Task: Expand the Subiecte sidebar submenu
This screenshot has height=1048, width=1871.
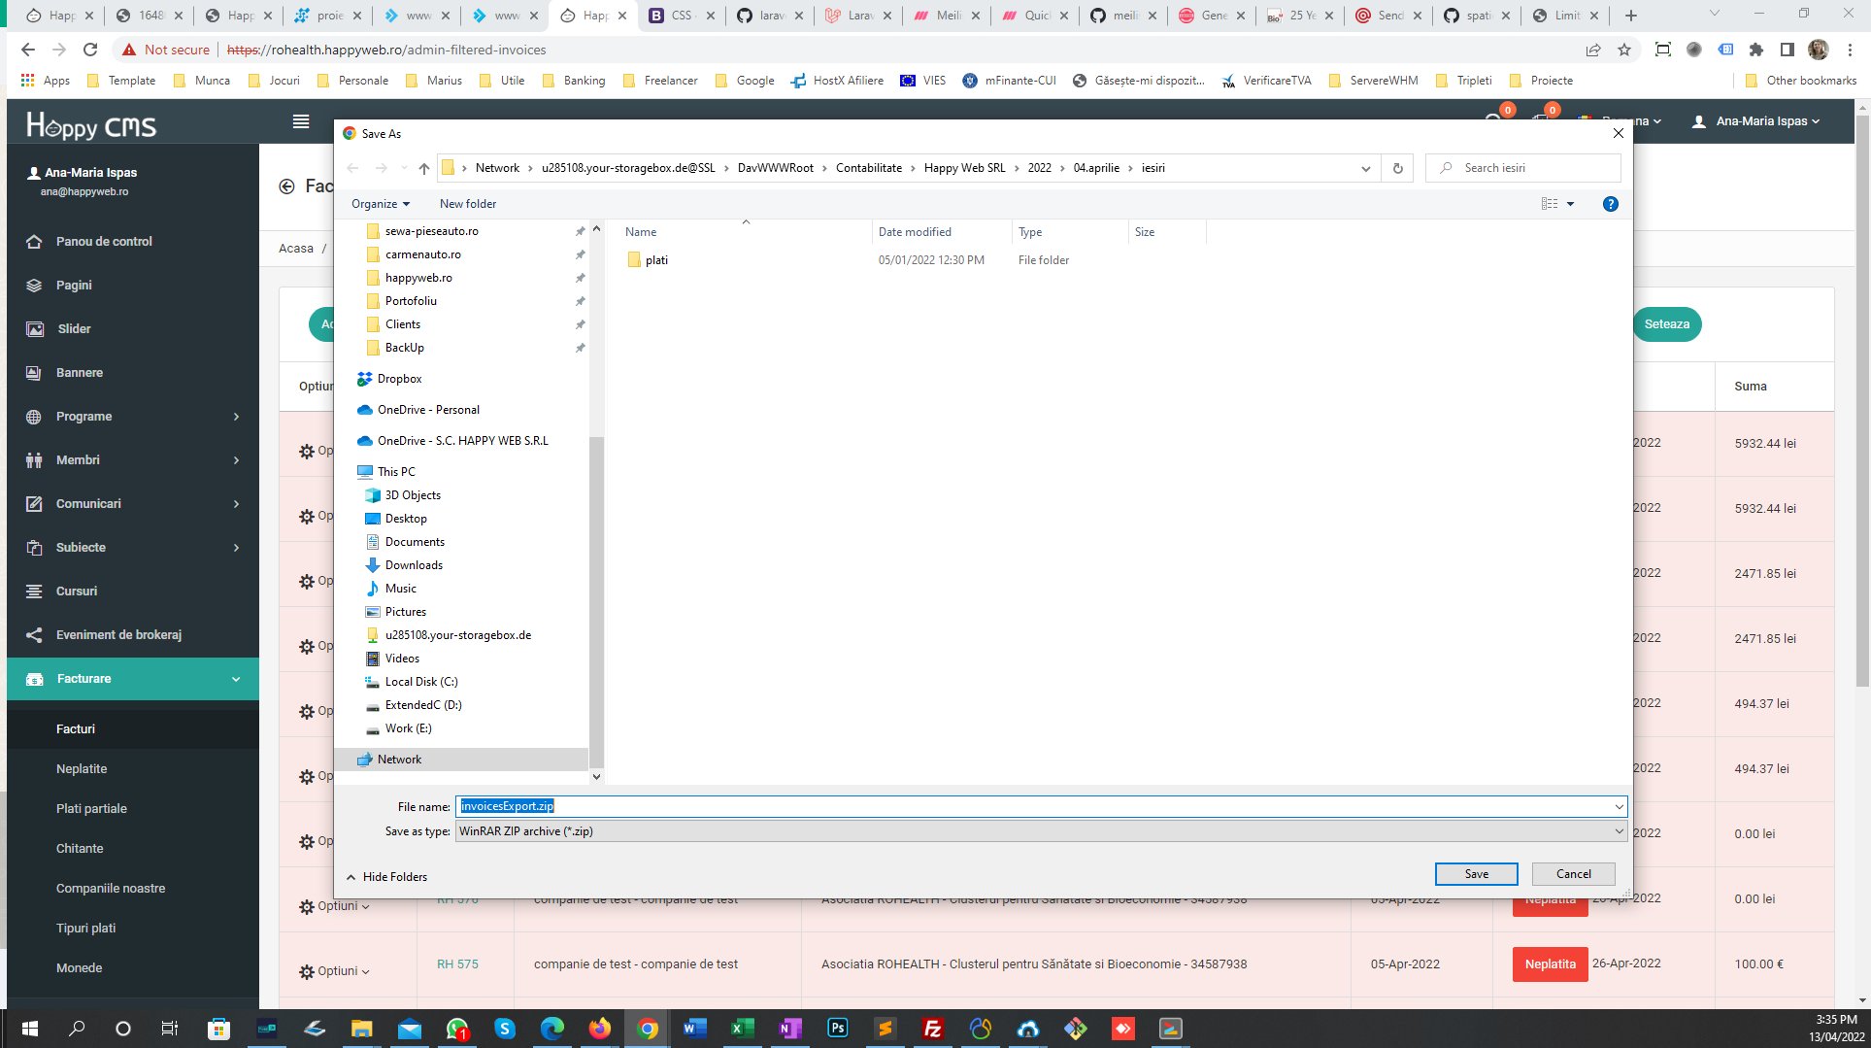Action: [x=133, y=548]
